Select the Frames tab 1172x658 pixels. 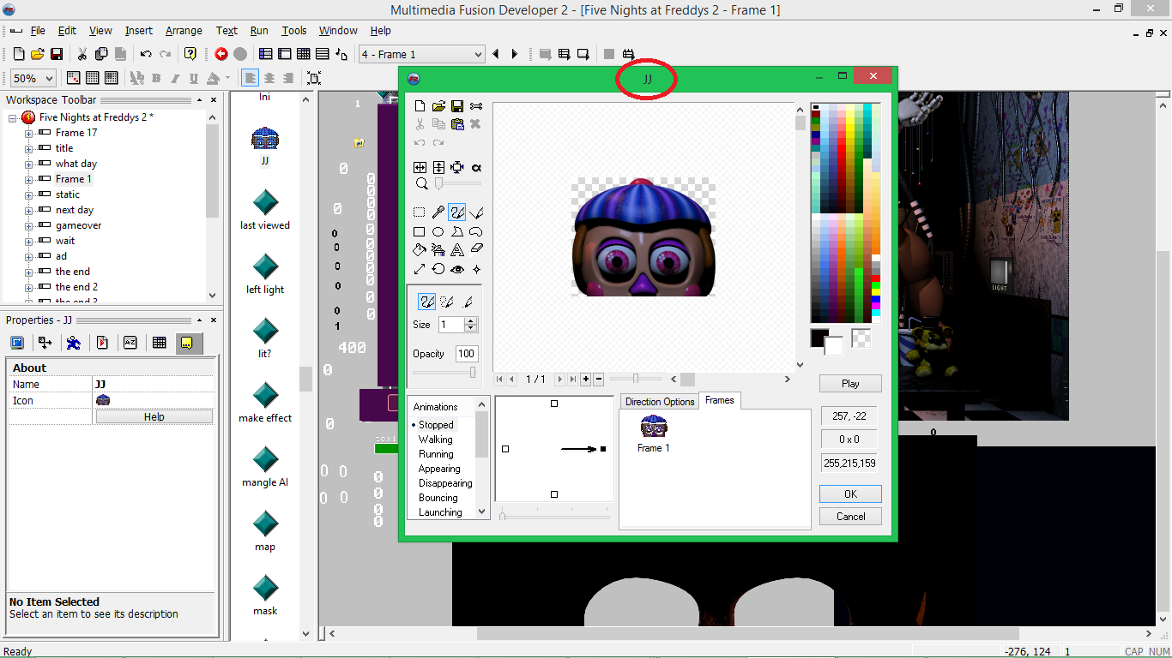(x=720, y=400)
